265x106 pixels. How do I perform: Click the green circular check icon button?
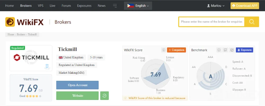coord(104,96)
